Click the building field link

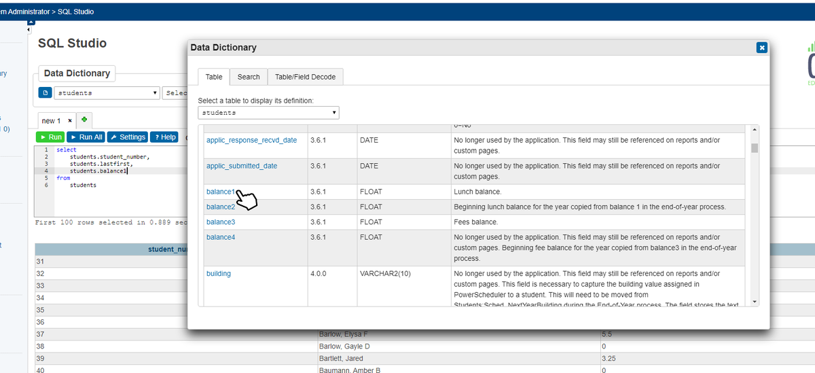tap(219, 273)
